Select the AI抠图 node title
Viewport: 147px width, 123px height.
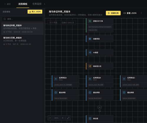point(96,53)
